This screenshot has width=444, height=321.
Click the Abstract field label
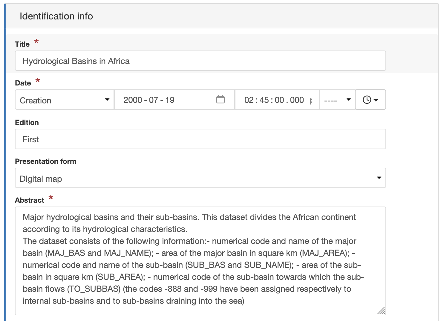[x=30, y=200]
